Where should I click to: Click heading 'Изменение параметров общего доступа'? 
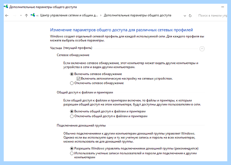(x=121, y=30)
